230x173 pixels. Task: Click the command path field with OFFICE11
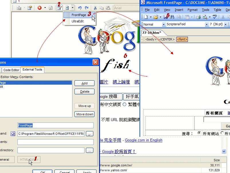point(51,134)
